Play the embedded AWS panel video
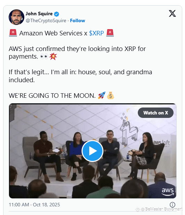Image resolution: width=185 pixels, height=215 pixels. (92, 151)
